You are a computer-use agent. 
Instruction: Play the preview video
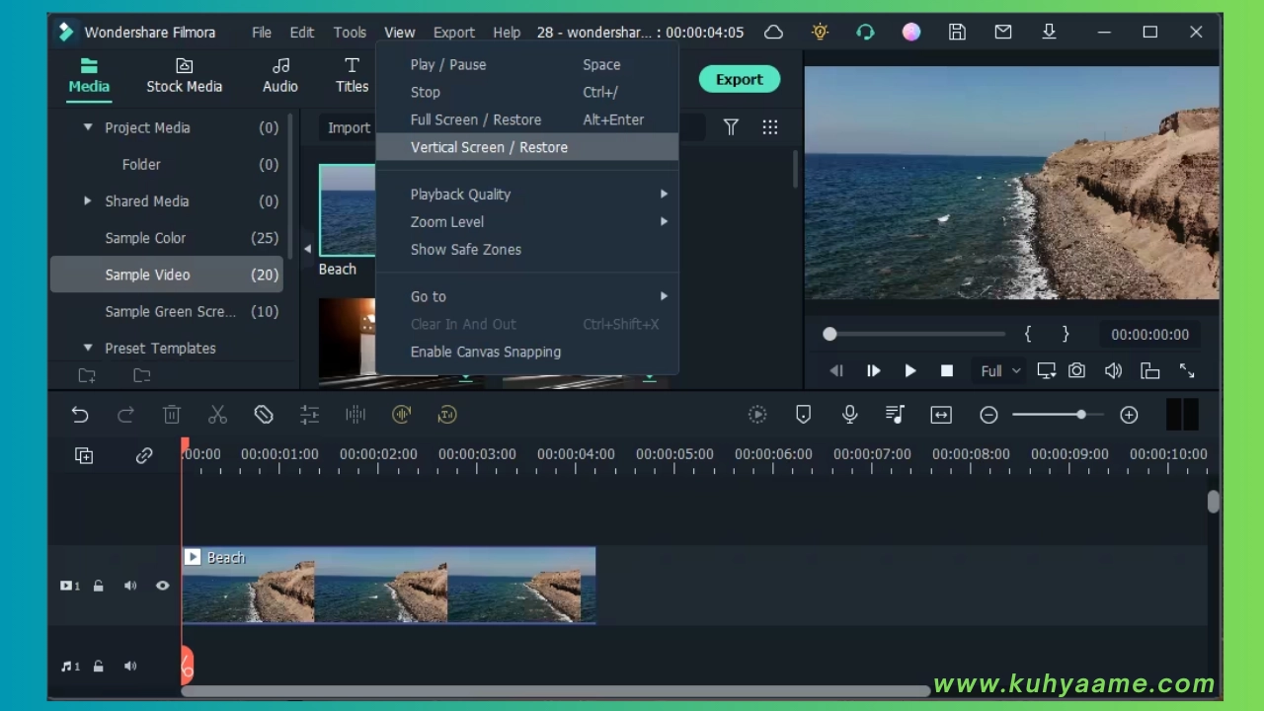click(909, 371)
